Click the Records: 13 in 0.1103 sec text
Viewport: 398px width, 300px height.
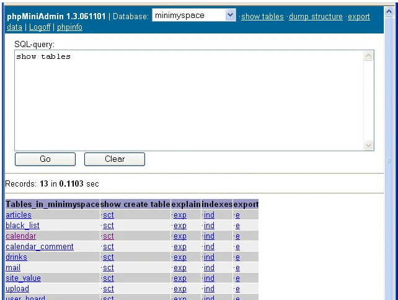click(52, 183)
